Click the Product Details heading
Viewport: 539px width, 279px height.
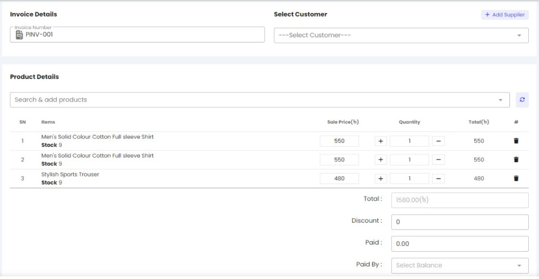[x=35, y=77]
